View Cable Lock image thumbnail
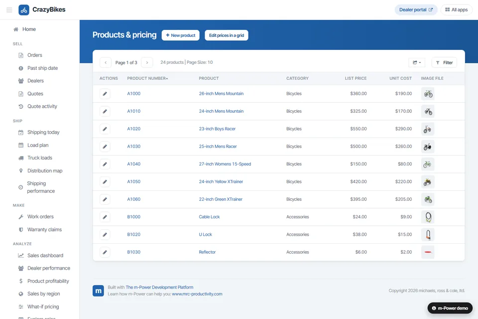This screenshot has height=319, width=478. (x=428, y=217)
